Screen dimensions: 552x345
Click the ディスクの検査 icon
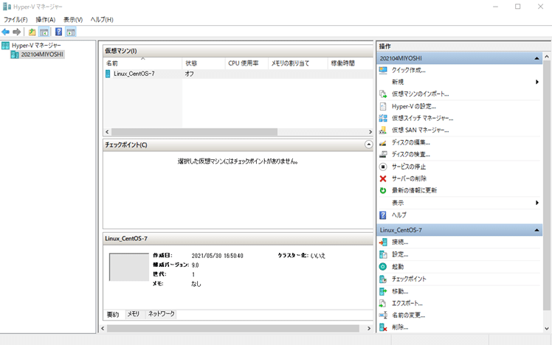coord(383,154)
